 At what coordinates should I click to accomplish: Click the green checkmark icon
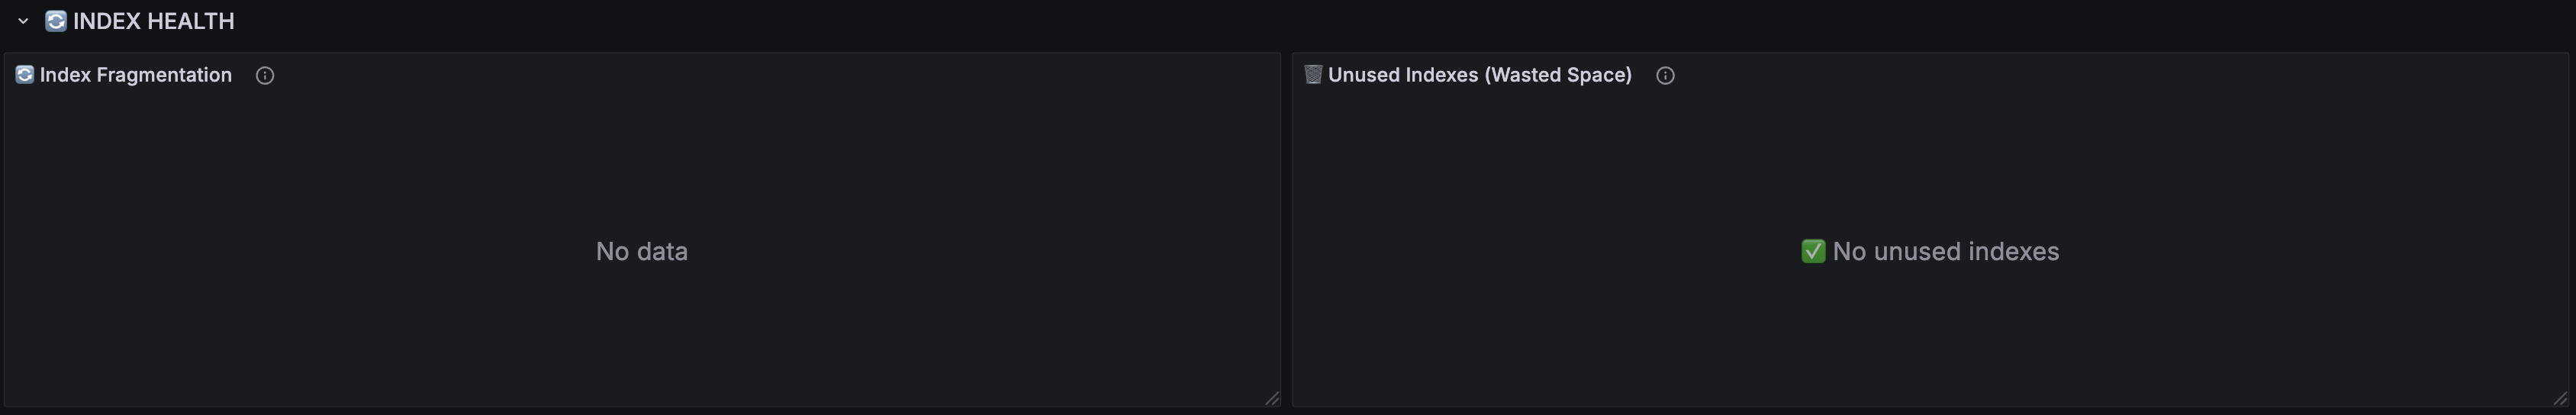tap(1813, 251)
